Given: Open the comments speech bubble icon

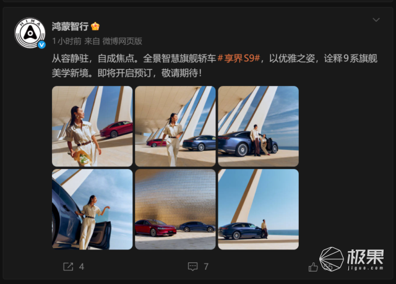Looking at the screenshot, I should point(192,267).
